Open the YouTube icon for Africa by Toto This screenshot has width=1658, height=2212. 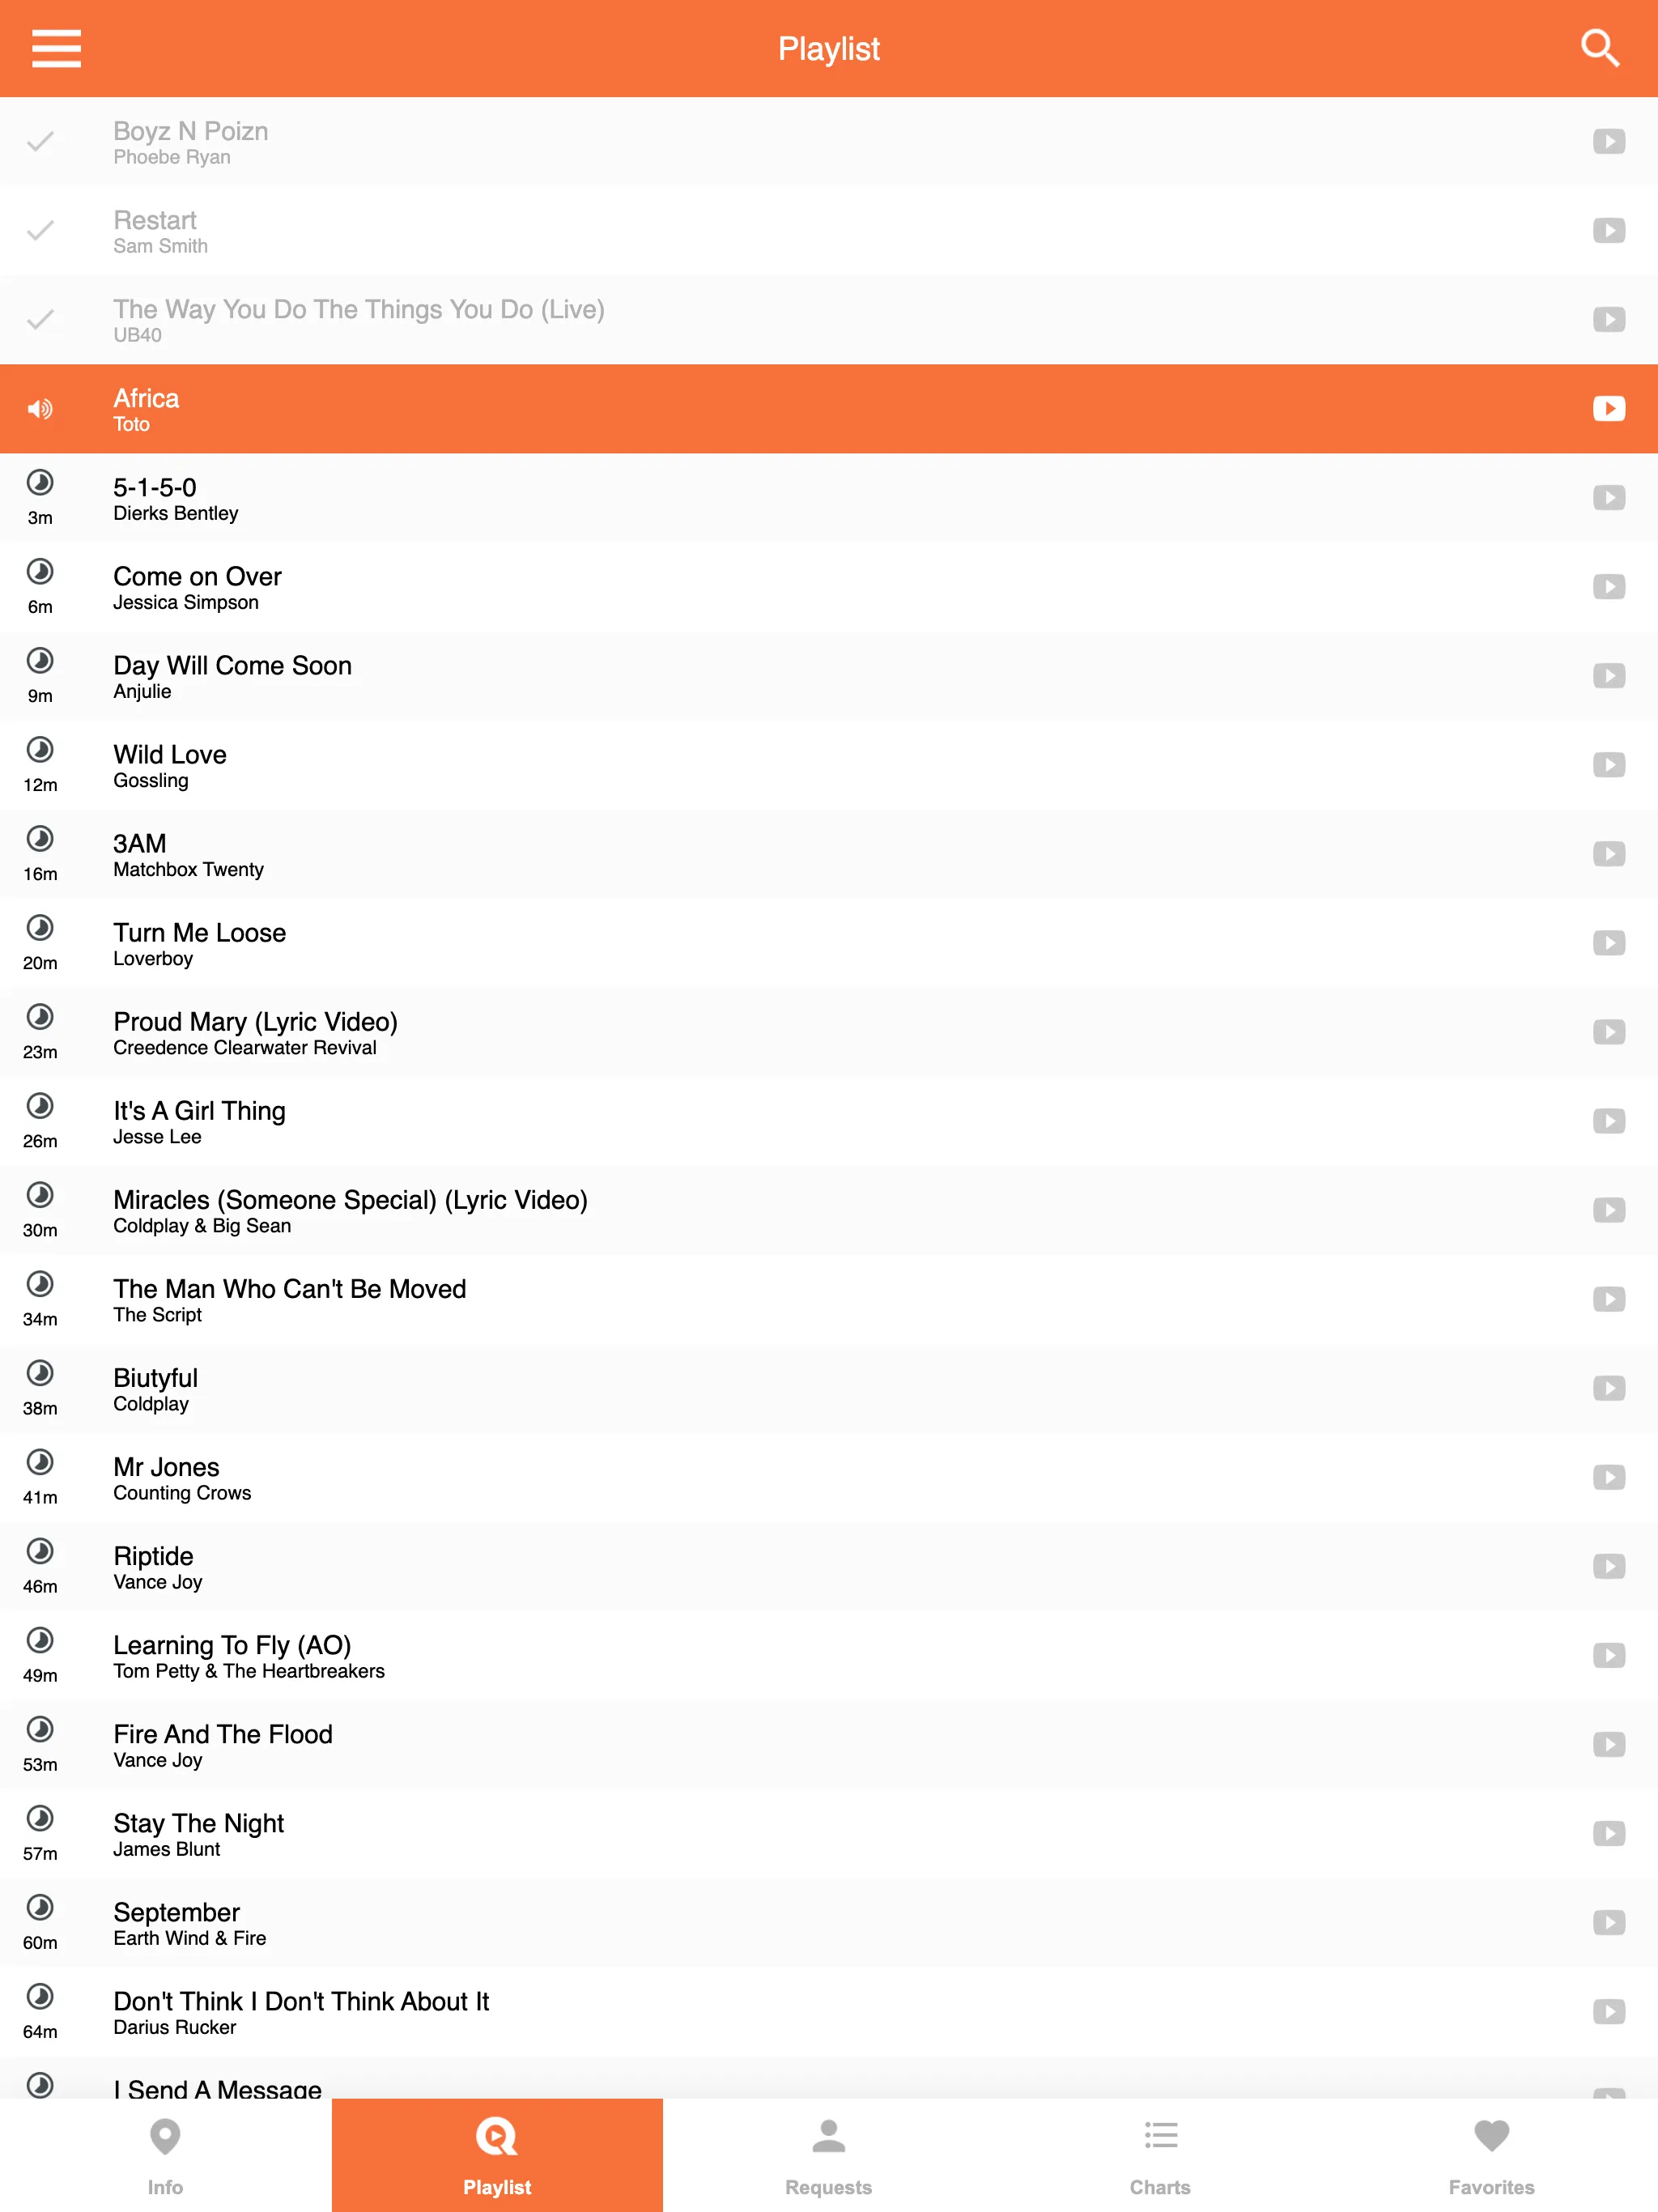click(1605, 406)
